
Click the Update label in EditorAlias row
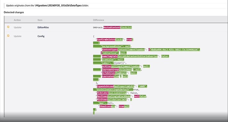pos(18,27)
